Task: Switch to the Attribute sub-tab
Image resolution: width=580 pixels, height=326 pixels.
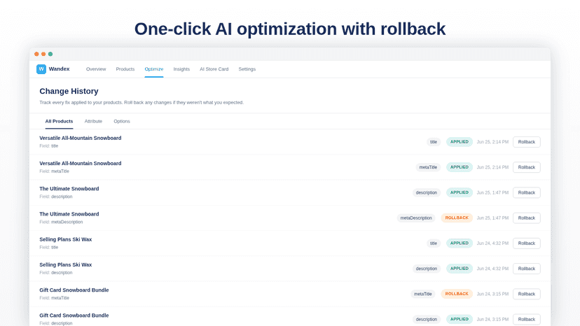Action: [93, 121]
